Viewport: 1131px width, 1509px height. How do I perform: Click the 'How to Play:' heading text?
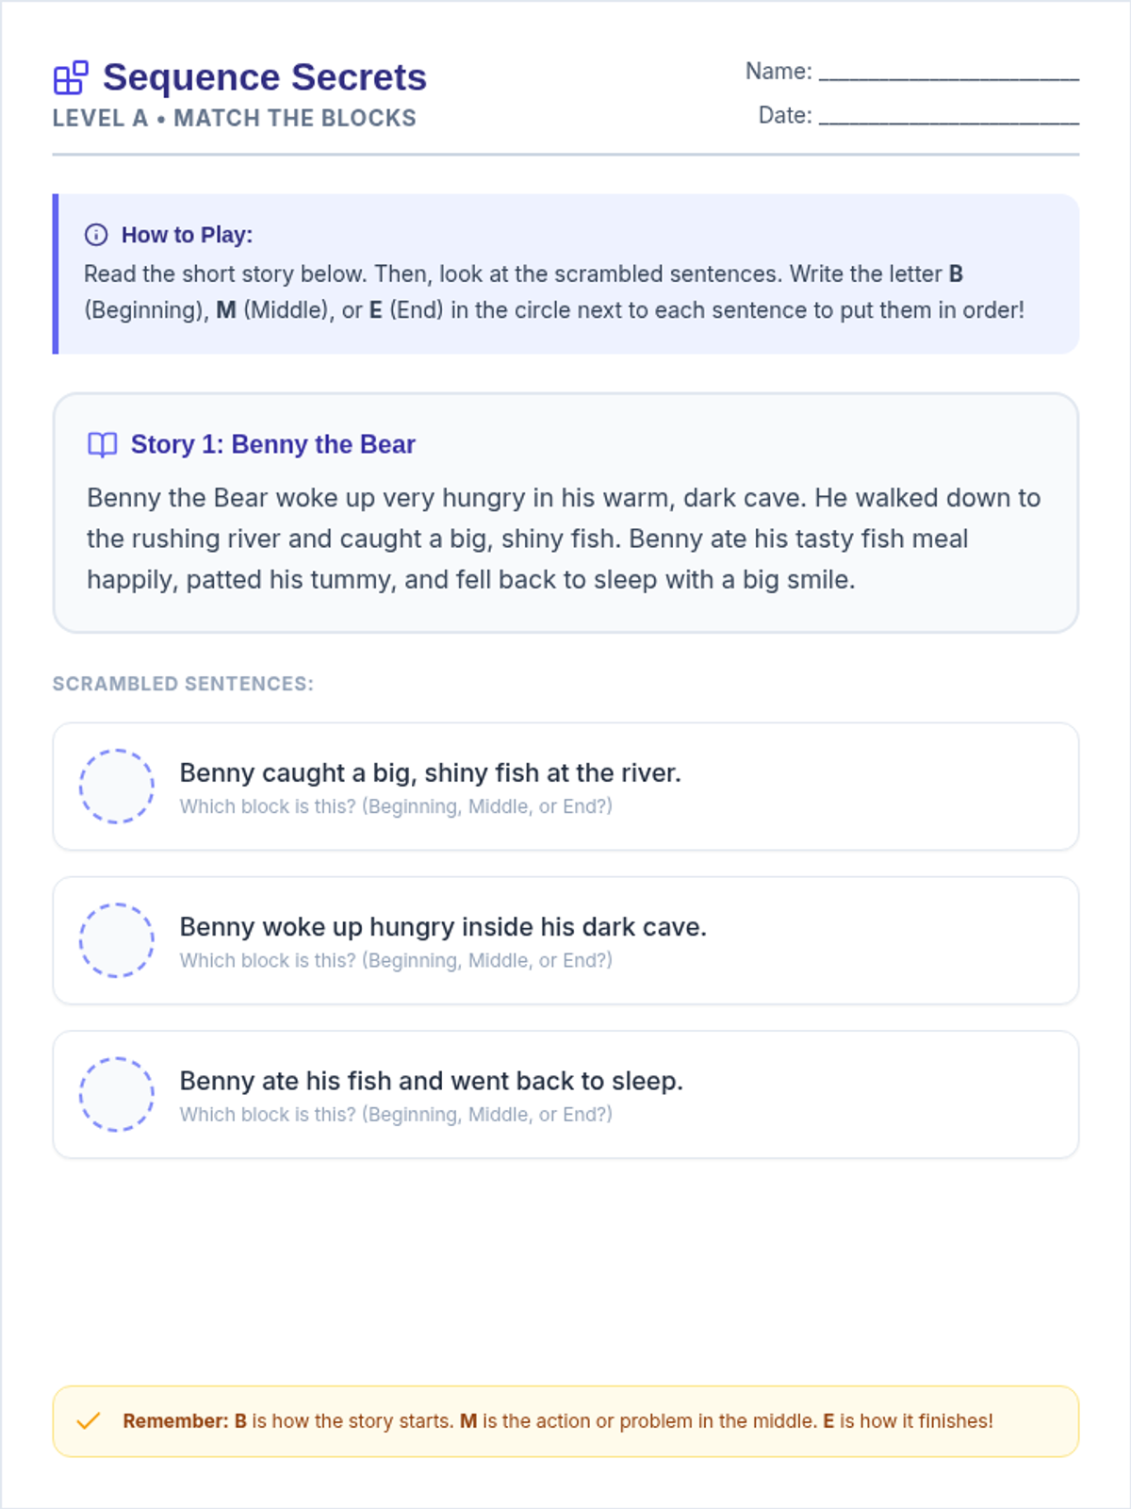point(188,235)
